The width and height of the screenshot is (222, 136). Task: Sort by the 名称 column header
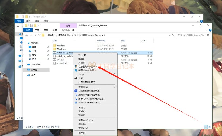pyautogui.click(x=55, y=41)
